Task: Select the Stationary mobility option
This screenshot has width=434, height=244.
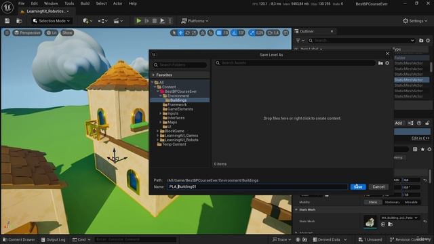Action: [392, 202]
